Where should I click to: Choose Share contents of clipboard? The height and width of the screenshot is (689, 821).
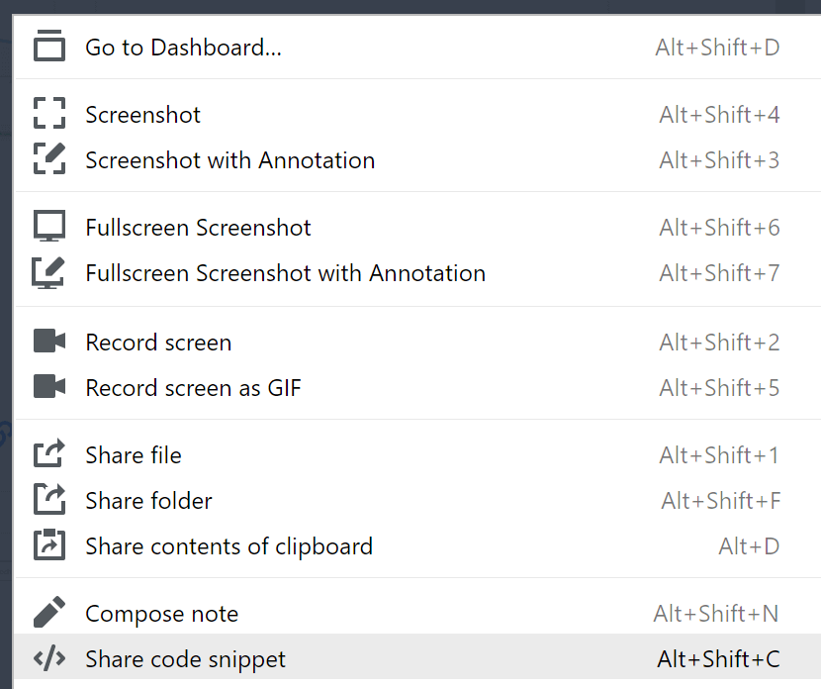(x=416, y=546)
